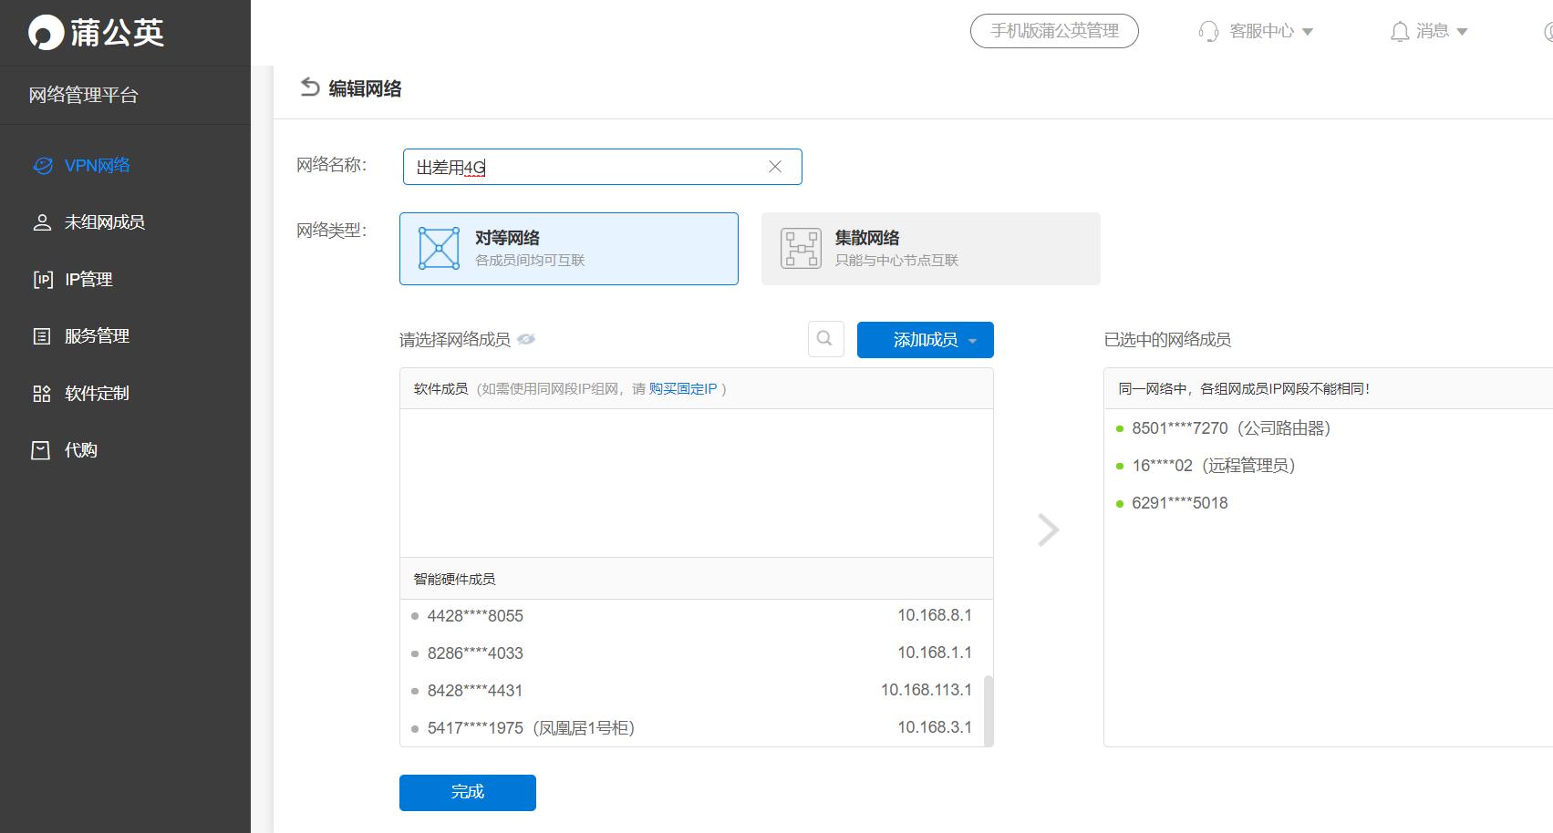Open the 消息 dropdown chevron
Image resolution: width=1553 pixels, height=833 pixels.
click(x=1464, y=31)
